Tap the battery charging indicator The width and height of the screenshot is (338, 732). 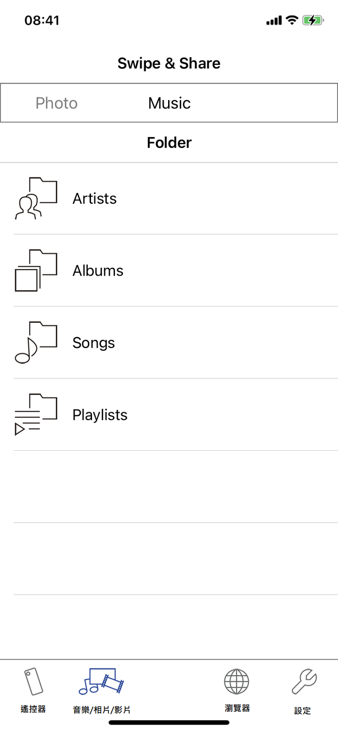pos(312,20)
